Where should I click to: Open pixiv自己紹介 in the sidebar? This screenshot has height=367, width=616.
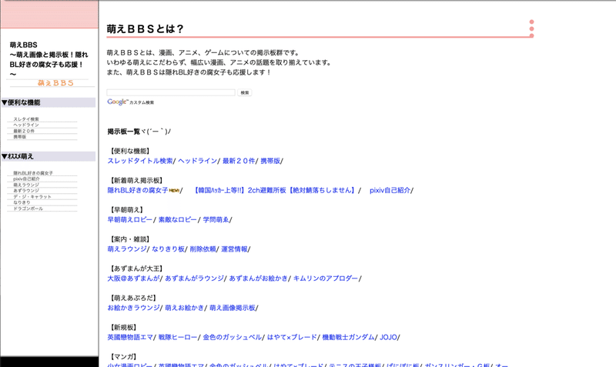click(x=26, y=178)
